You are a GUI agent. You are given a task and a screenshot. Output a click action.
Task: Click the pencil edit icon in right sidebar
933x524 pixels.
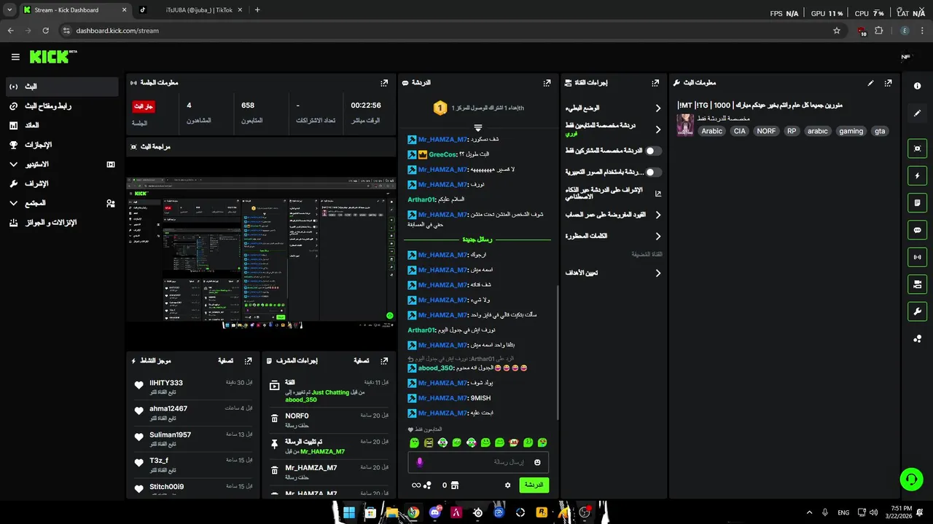(917, 114)
